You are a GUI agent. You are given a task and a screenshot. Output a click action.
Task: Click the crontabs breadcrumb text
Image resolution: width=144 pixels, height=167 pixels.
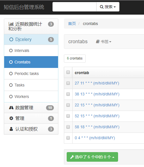pyautogui.click(x=90, y=24)
